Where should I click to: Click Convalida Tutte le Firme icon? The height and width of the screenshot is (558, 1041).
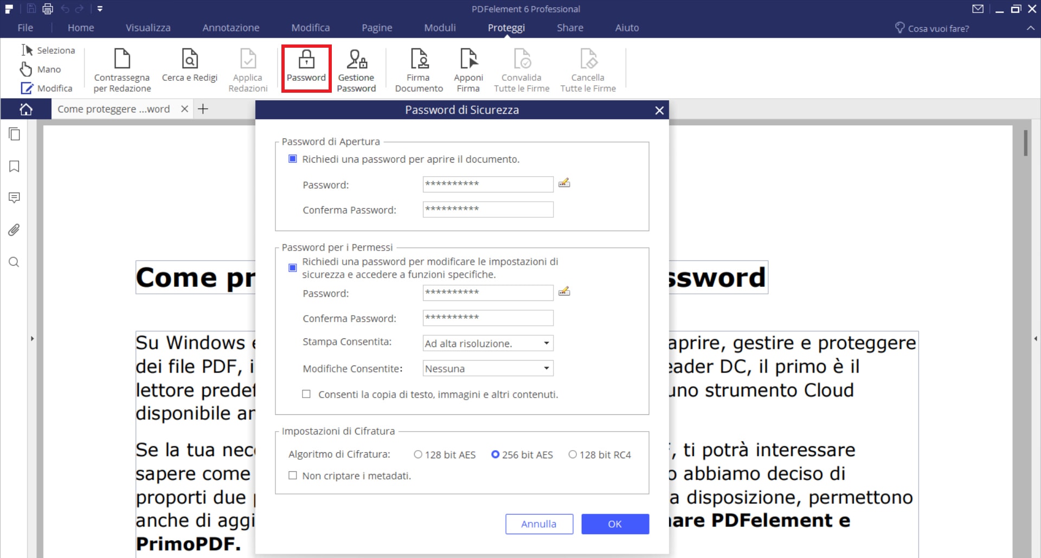(x=520, y=68)
